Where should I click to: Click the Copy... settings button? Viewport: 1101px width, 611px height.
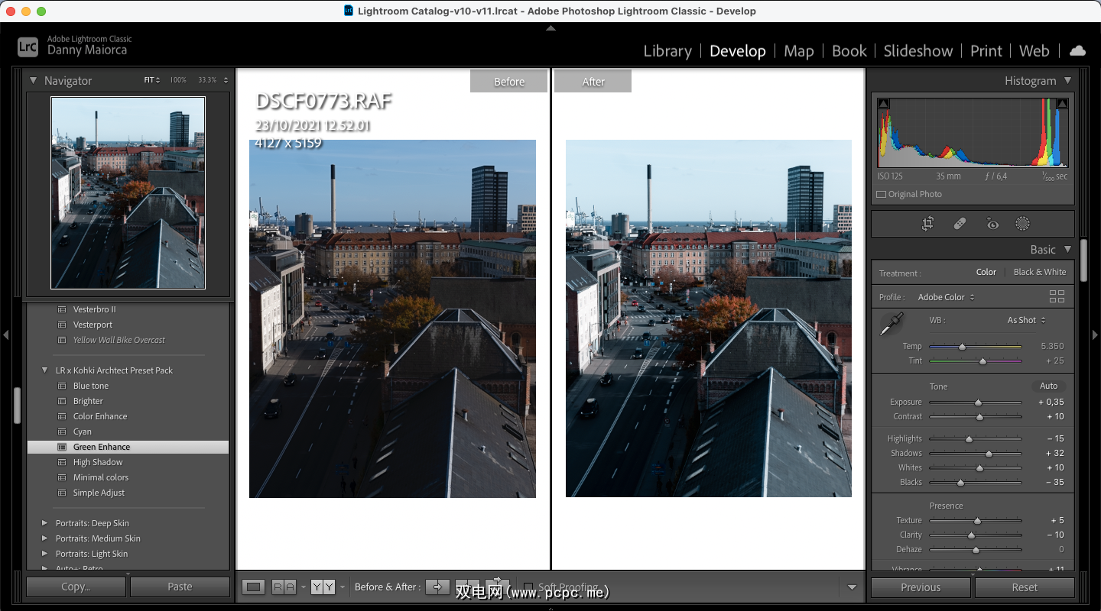76,587
